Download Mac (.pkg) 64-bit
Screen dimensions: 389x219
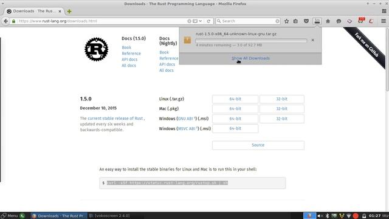pyautogui.click(x=235, y=109)
